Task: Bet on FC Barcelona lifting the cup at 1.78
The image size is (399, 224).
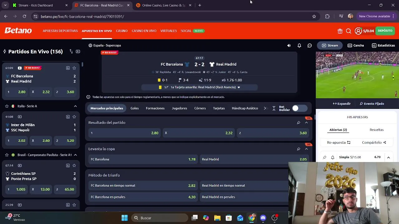Action: [x=143, y=159]
